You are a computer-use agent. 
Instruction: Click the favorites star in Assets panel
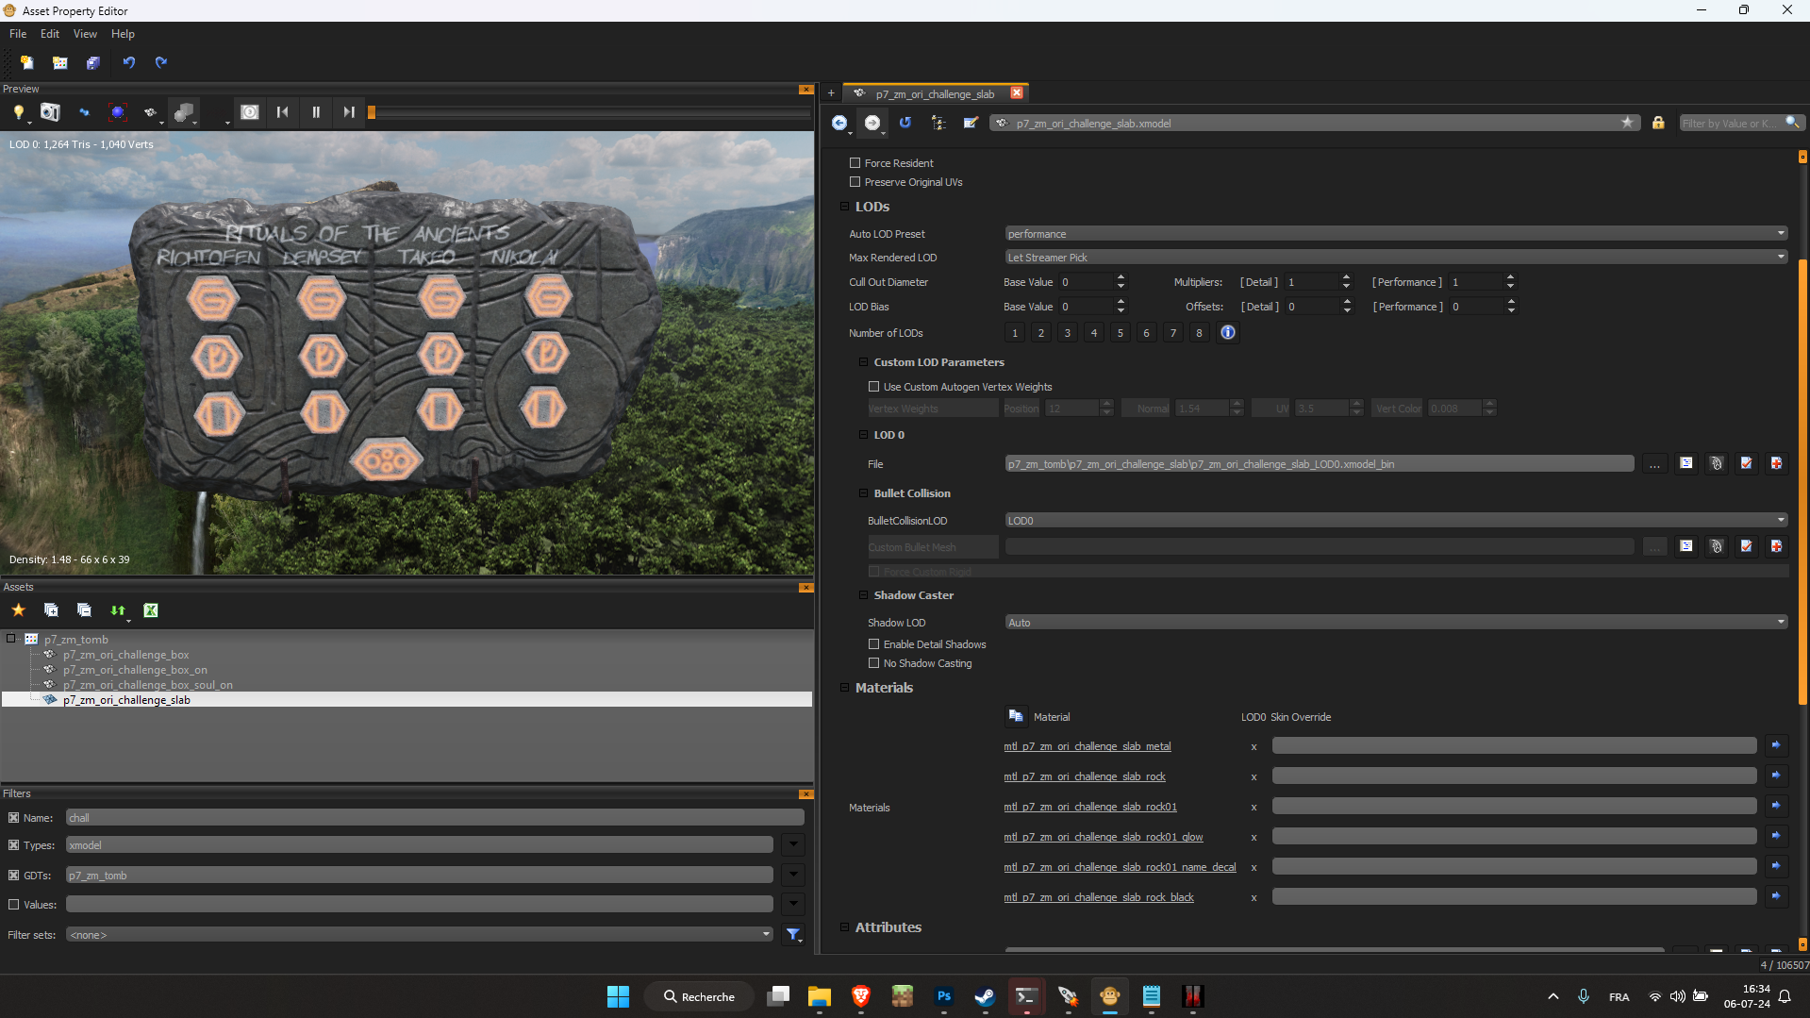coord(18,610)
